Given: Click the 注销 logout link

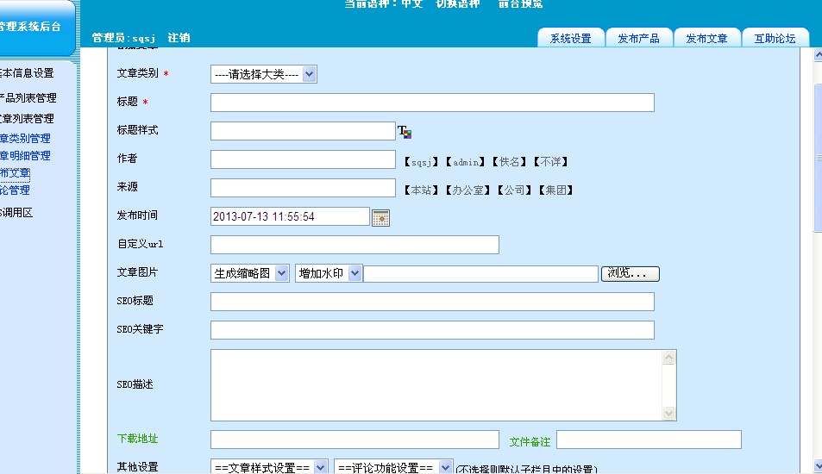Looking at the screenshot, I should (179, 38).
